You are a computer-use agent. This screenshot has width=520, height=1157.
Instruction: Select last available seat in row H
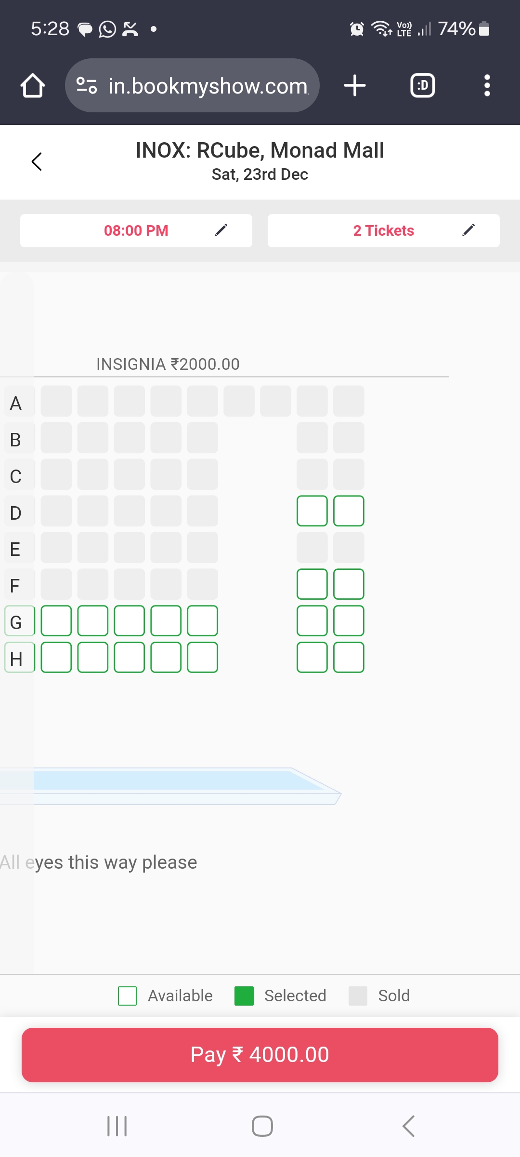pos(349,658)
